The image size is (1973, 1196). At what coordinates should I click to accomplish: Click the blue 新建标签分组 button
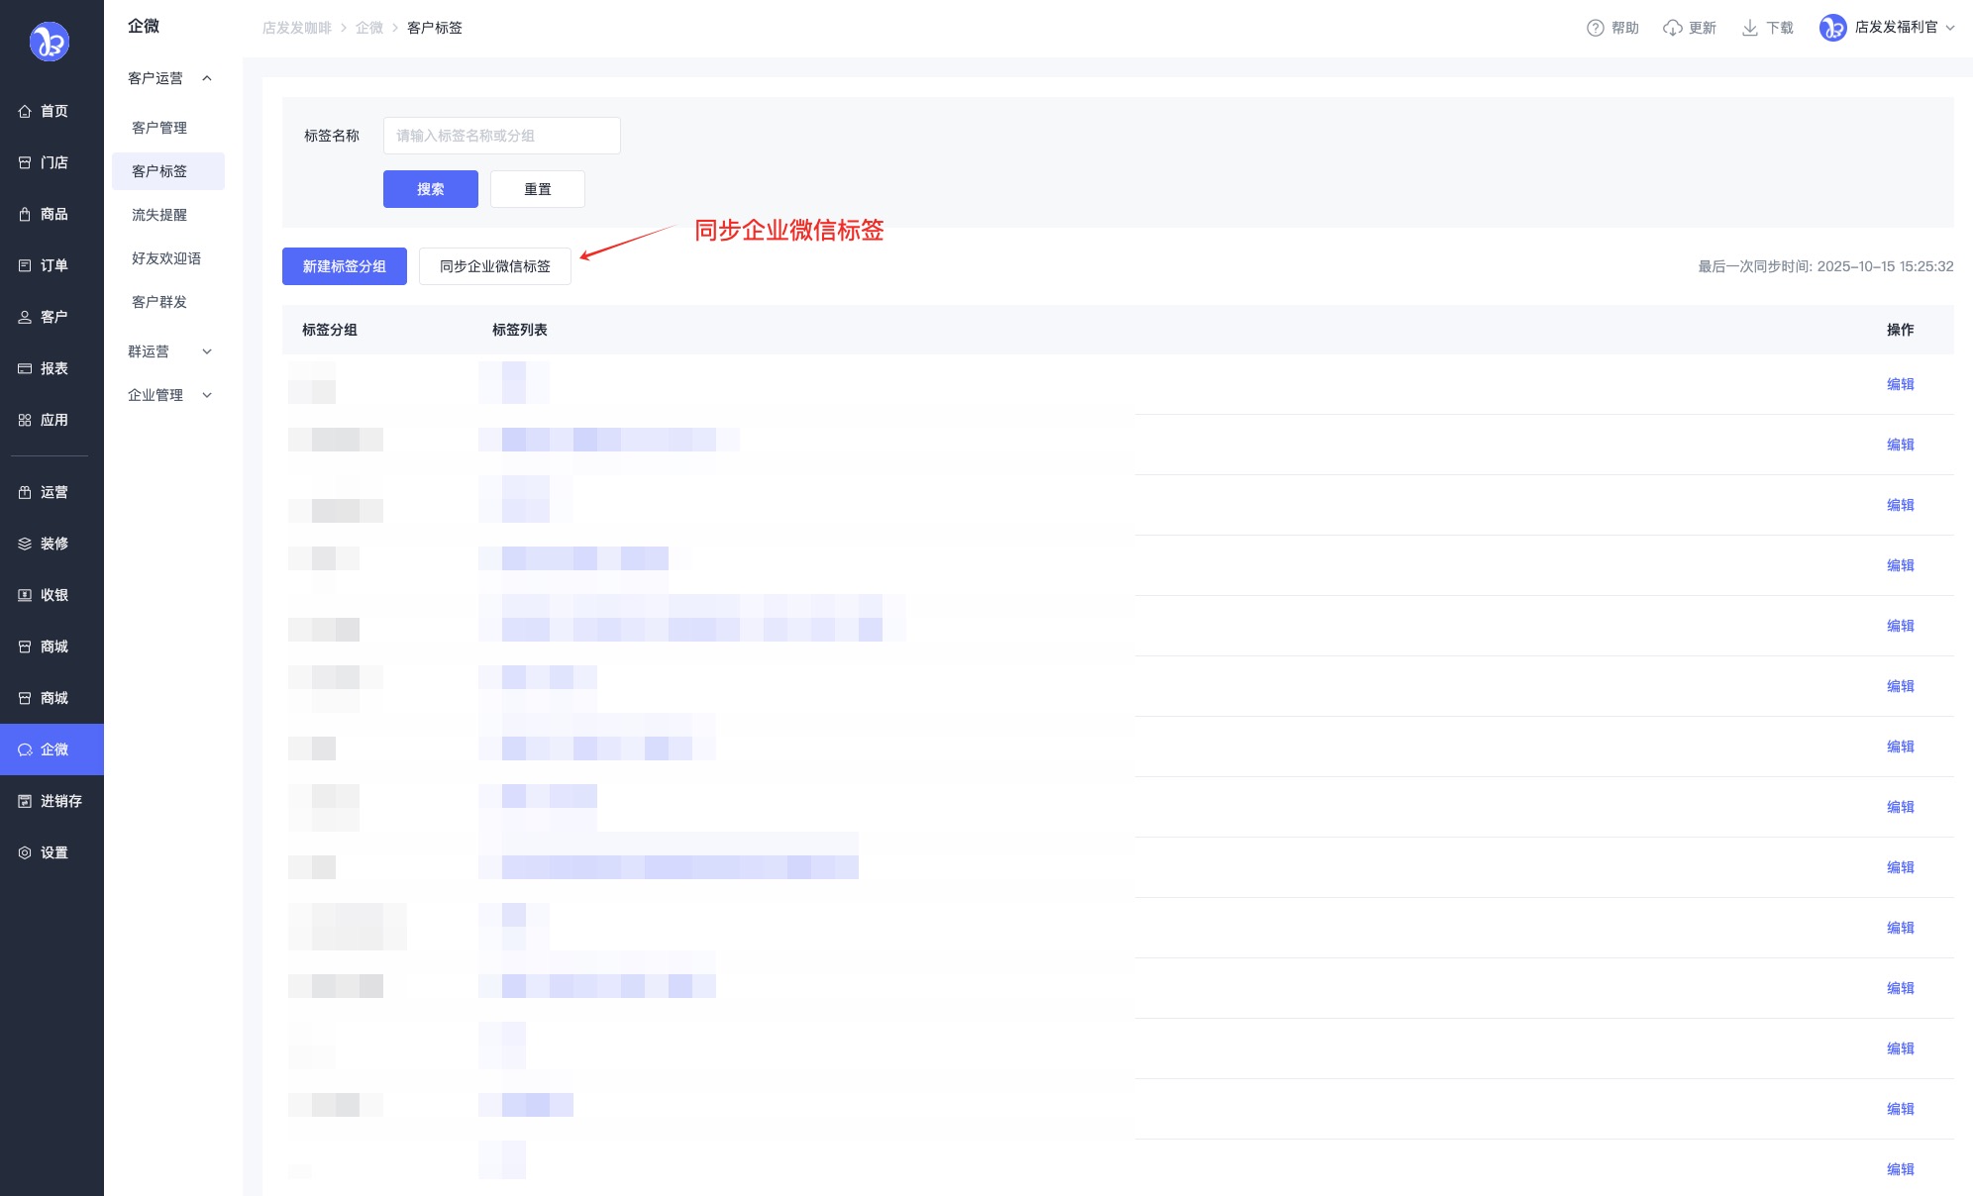pos(344,266)
